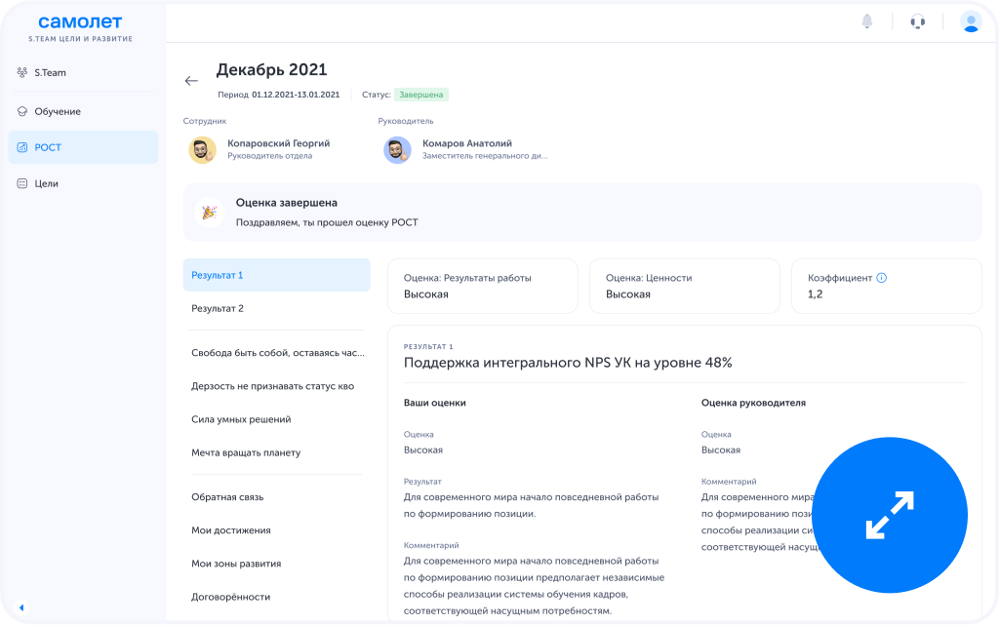Open the Обратная связь section
This screenshot has height=625, width=999.
point(227,497)
